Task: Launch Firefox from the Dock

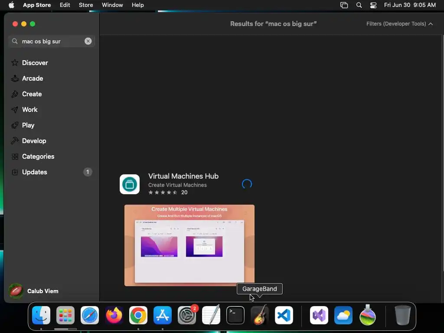Action: point(114,315)
